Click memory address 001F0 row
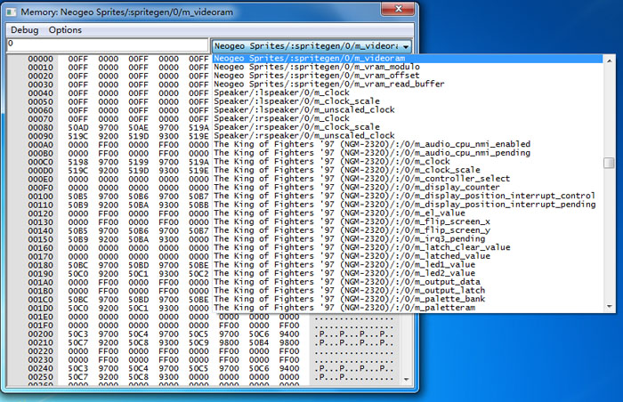Viewport: 623px width, 402px height. (x=41, y=326)
